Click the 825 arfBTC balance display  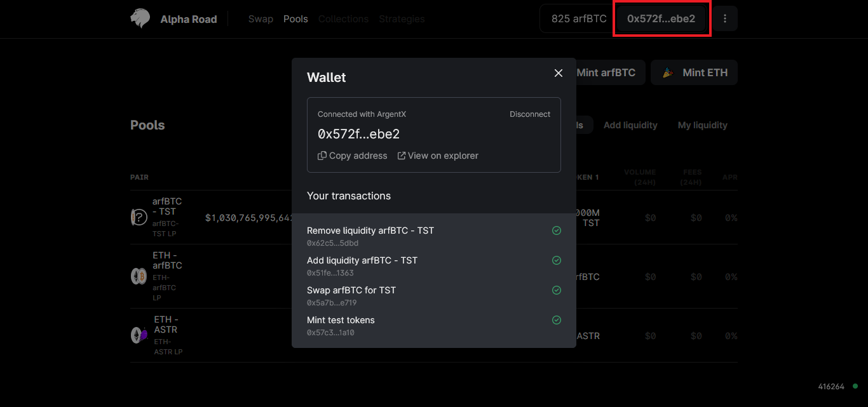(578, 19)
